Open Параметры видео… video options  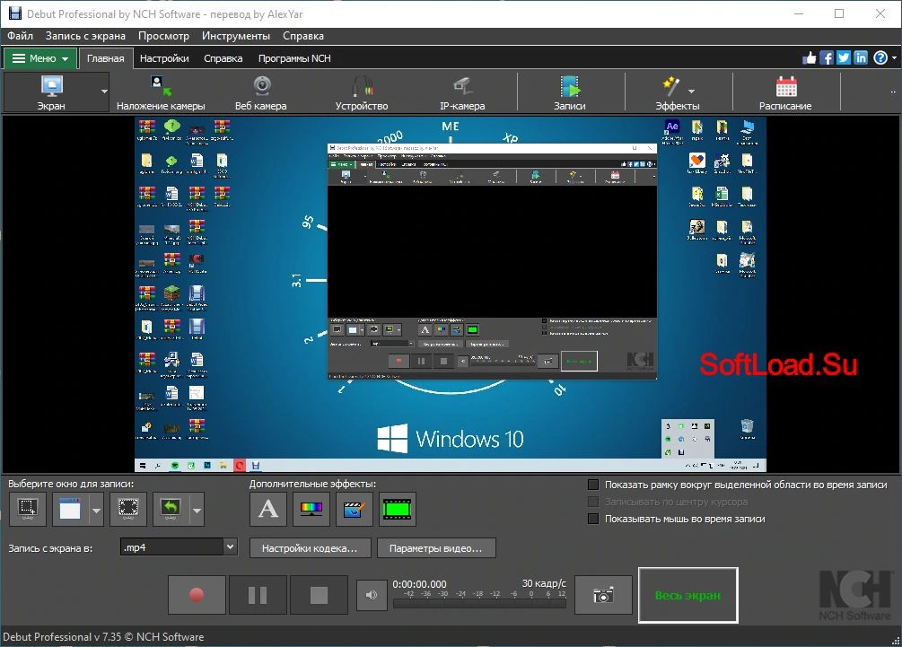(435, 548)
